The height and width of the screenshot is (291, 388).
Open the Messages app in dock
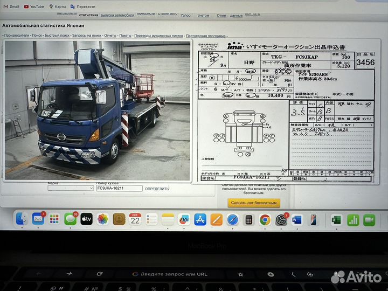point(71,219)
